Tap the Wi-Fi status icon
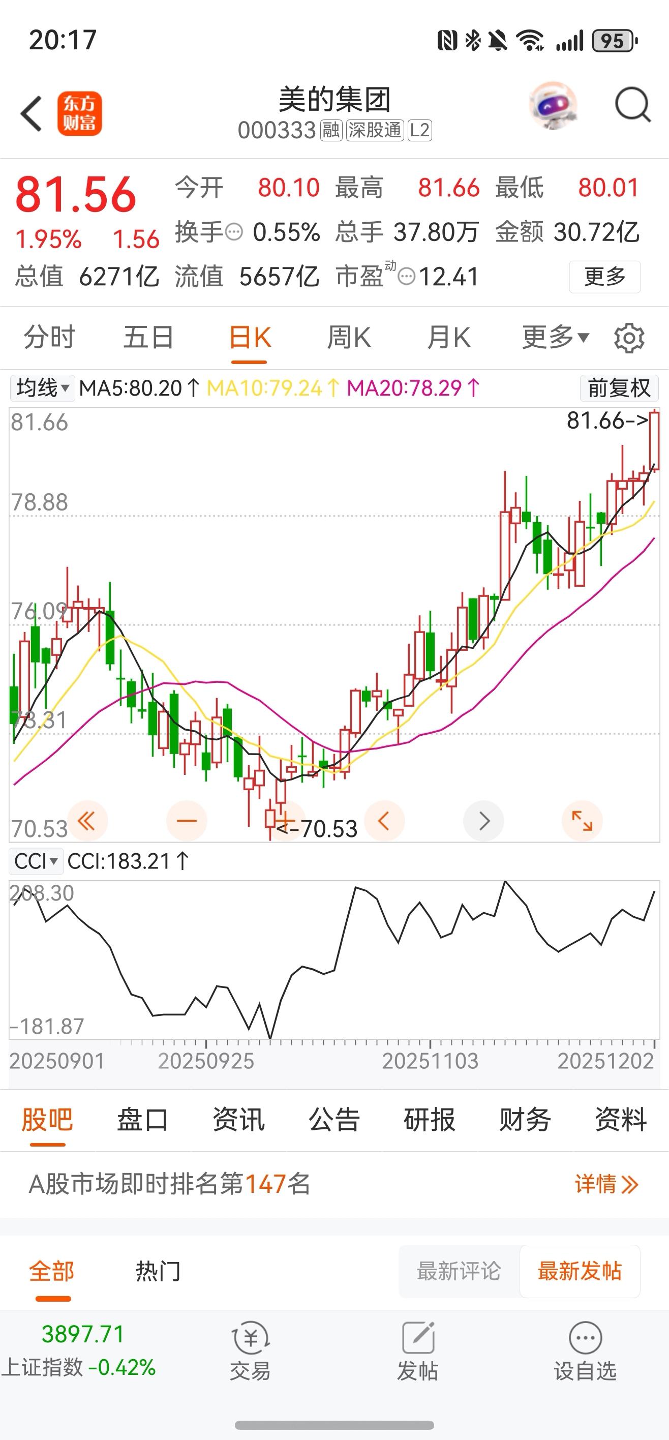 pyautogui.click(x=530, y=40)
